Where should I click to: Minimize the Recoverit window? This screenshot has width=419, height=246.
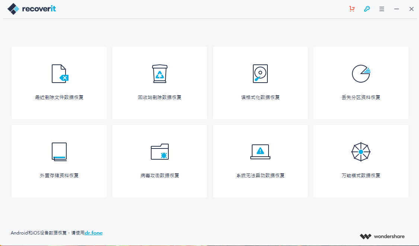[397, 9]
